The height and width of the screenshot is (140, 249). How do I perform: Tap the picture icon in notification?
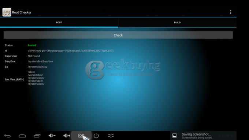[174, 136]
